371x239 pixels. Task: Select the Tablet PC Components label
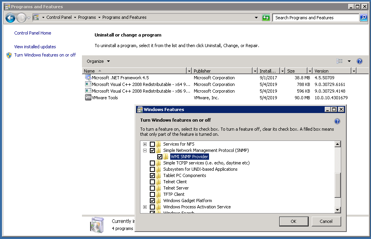coord(185,175)
